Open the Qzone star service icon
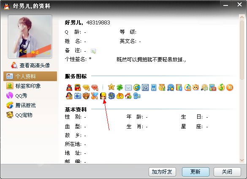 [x=111, y=87]
